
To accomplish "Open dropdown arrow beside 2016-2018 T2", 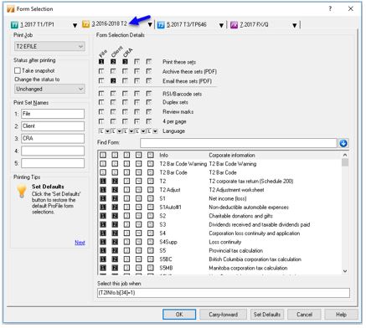I will pyautogui.click(x=150, y=25).
